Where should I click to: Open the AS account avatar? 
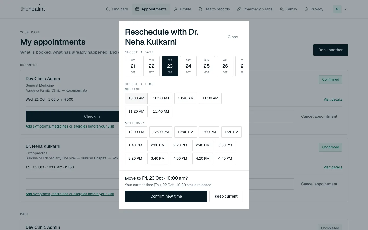pyautogui.click(x=338, y=9)
